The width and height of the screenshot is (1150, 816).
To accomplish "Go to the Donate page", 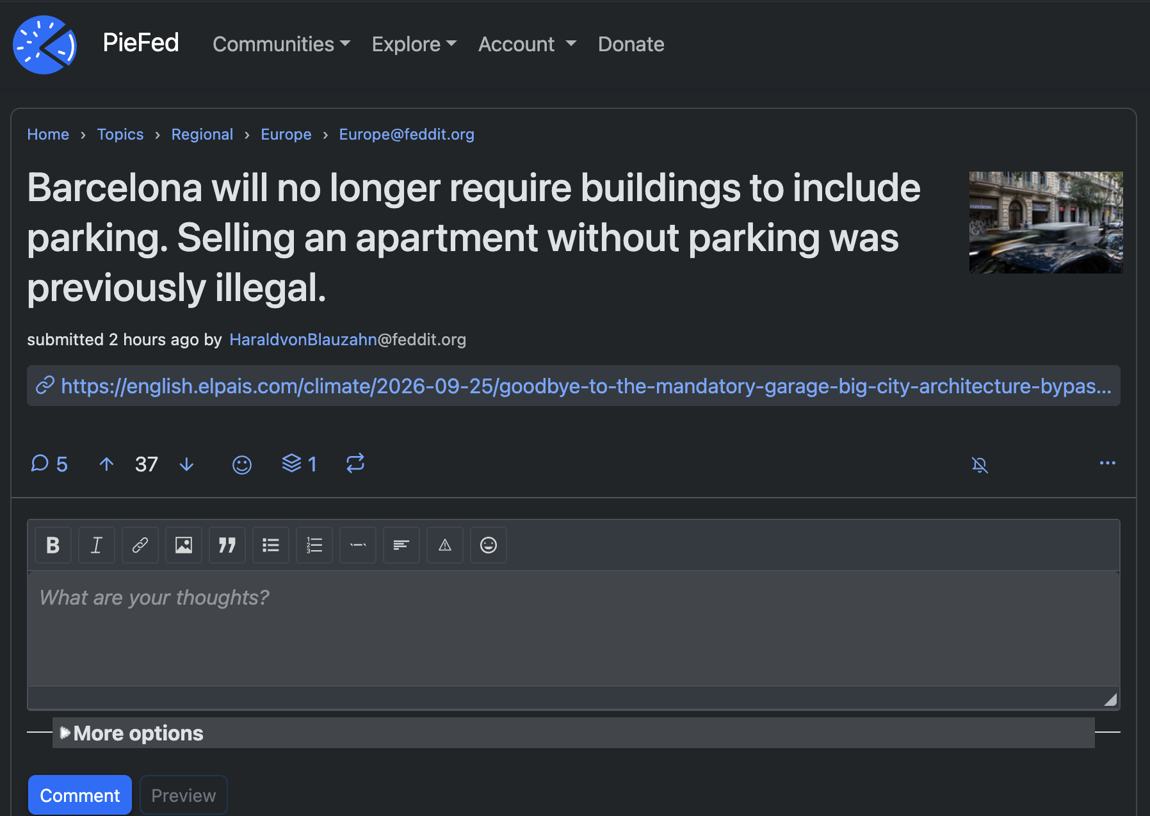I will coord(631,44).
